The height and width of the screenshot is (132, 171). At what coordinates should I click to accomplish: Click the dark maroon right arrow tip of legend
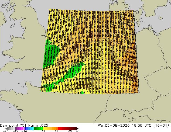point(78,128)
